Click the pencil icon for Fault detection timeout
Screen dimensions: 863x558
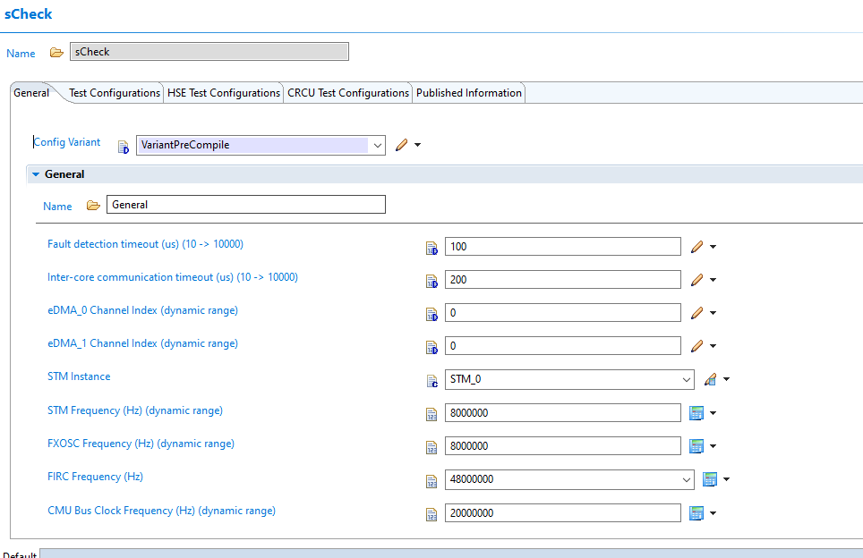tap(696, 247)
